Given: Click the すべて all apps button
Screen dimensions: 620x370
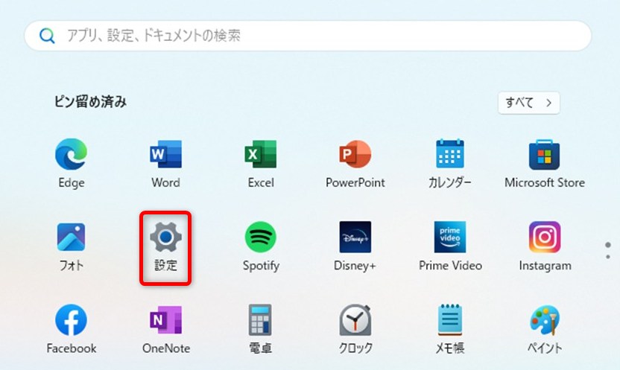Looking at the screenshot, I should pos(528,103).
